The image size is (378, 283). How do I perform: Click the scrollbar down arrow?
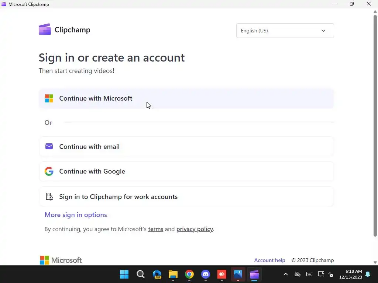375,262
